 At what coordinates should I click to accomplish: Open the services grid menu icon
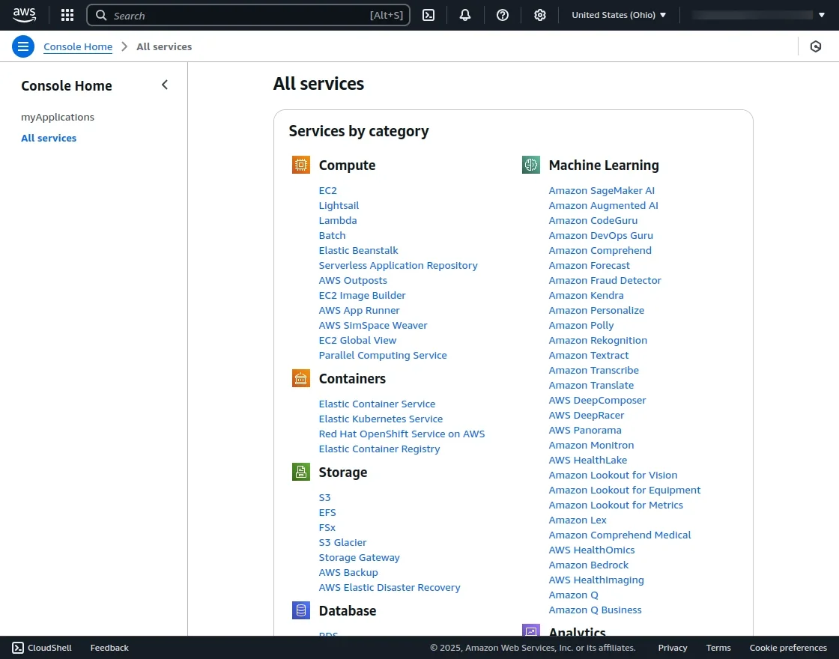tap(67, 15)
